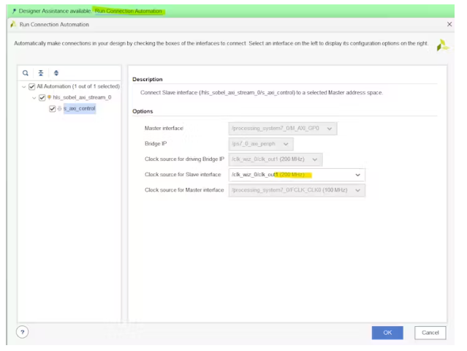Select the s_axi_control tree item
467x351 pixels.
(x=79, y=109)
